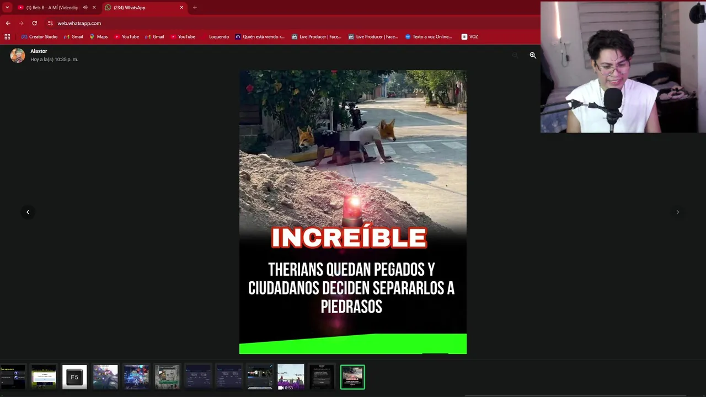Click the horizontal scrollbar under the thumbnail strip

tap(576, 395)
